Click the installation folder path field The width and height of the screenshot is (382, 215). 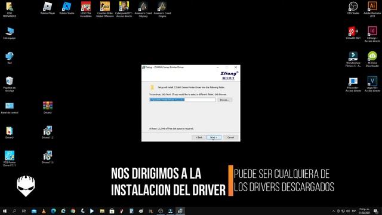click(182, 100)
